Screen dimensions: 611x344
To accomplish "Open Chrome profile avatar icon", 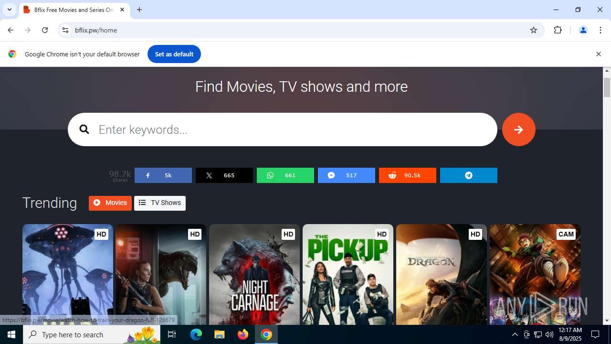I will pos(583,30).
